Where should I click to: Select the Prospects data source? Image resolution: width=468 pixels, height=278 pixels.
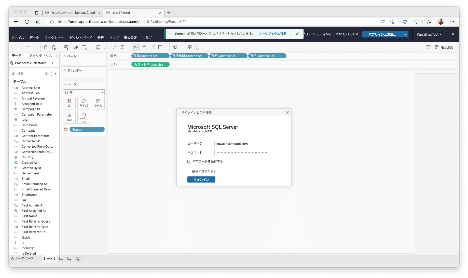coord(32,63)
